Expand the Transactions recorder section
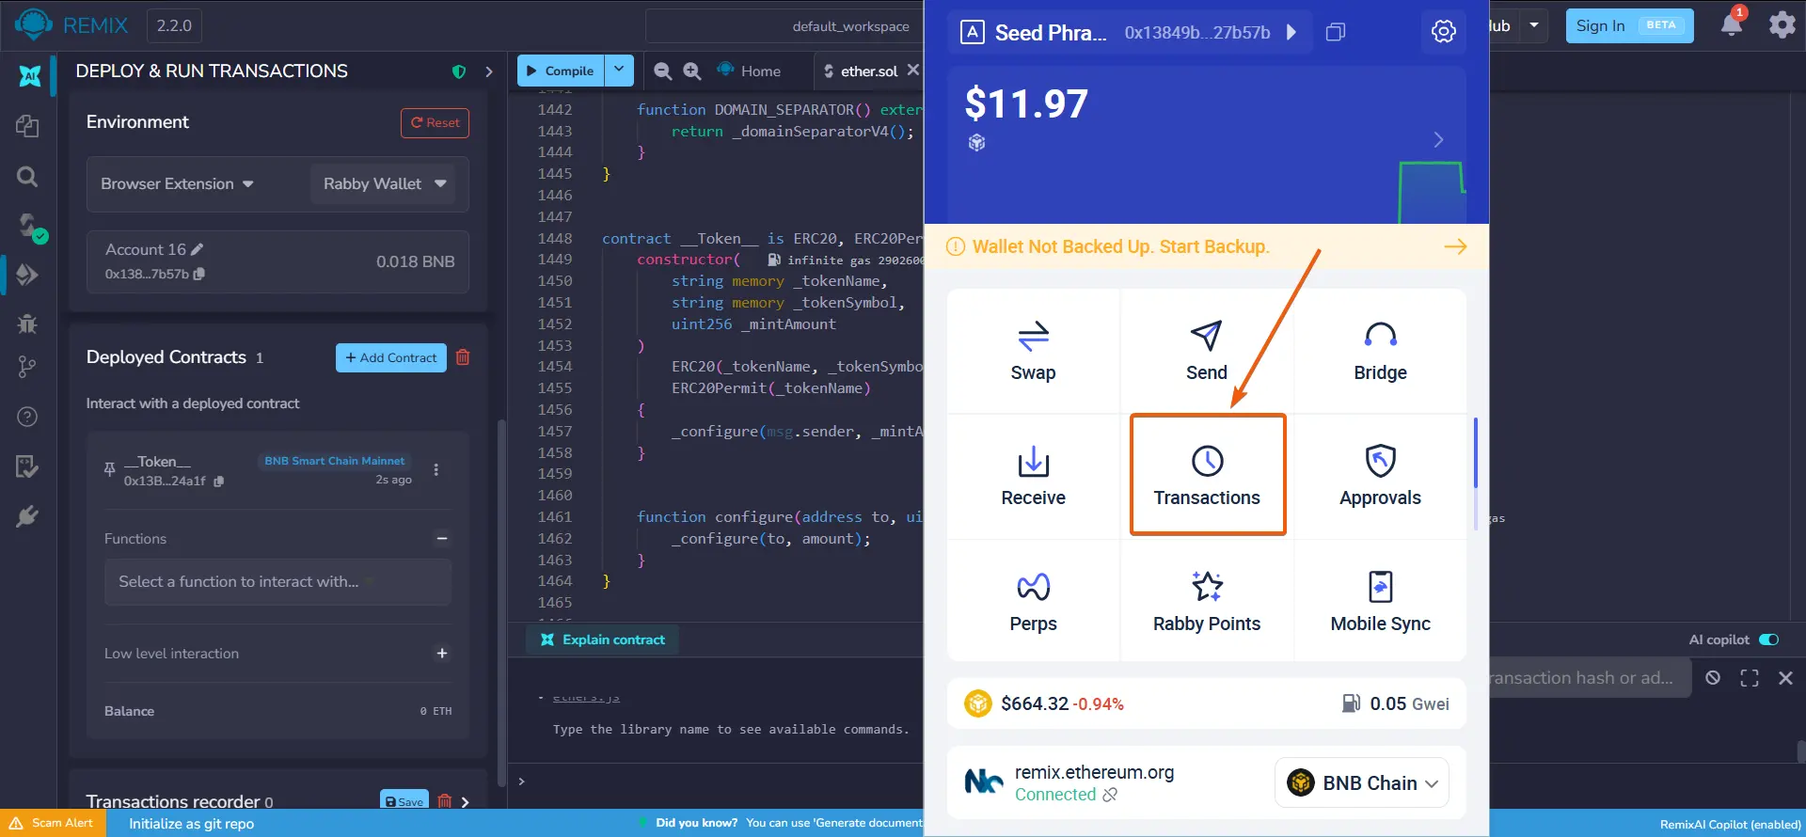This screenshot has width=1806, height=837. pos(465,802)
